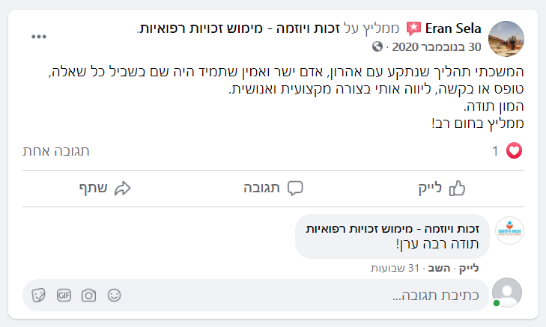
Task: Click the תגובה comment bubble button
Action: click(x=273, y=189)
